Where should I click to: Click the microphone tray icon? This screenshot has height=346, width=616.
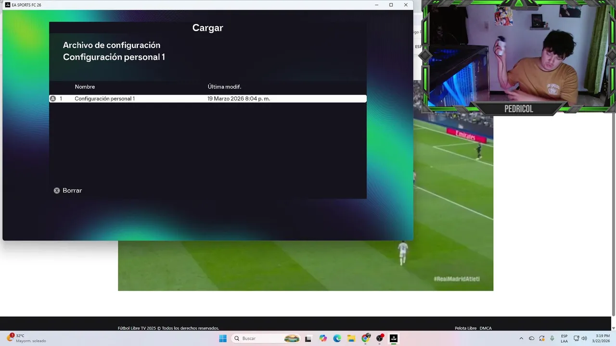(552, 338)
